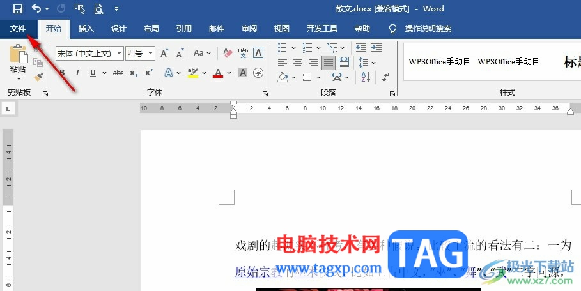Image resolution: width=581 pixels, height=291 pixels.
Task: Toggle touch/mouse mode icon
Action: click(80, 8)
